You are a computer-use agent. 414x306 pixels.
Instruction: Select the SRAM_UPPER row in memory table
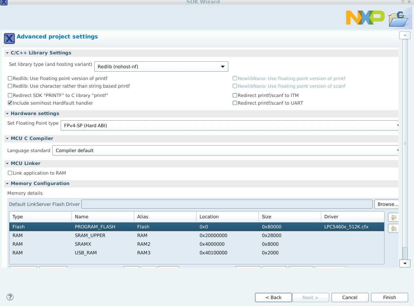139,235
